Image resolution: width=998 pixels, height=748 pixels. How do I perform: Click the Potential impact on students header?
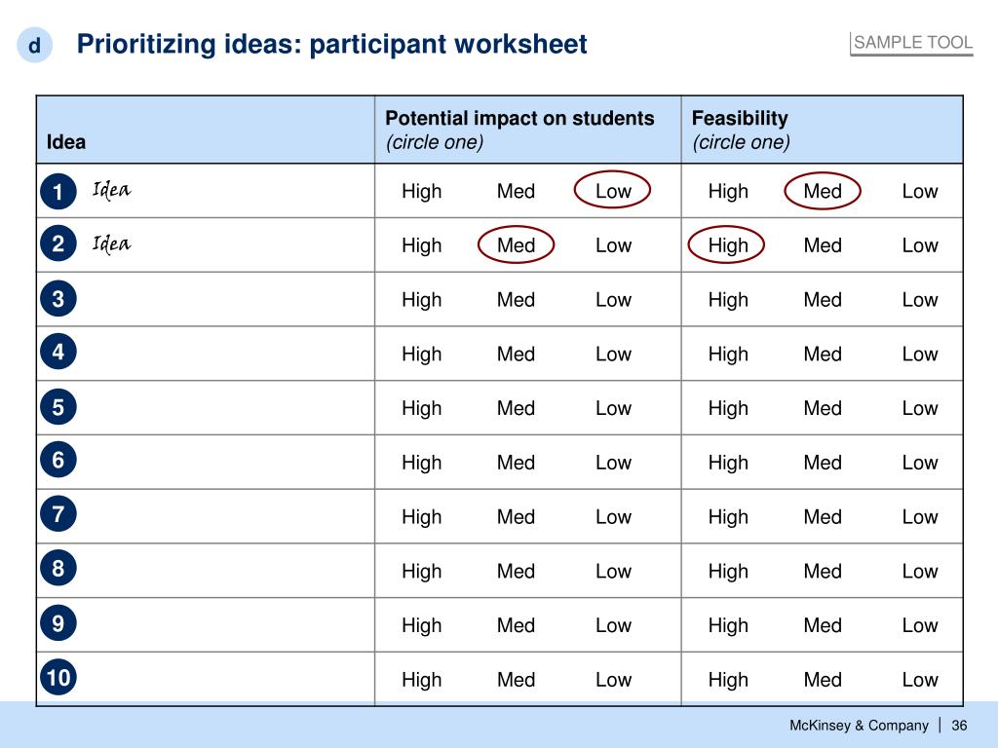tap(519, 118)
